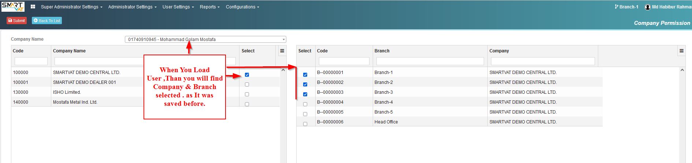692x163 pixels.
Task: Open branch grid hamburger menu
Action: click(681, 51)
